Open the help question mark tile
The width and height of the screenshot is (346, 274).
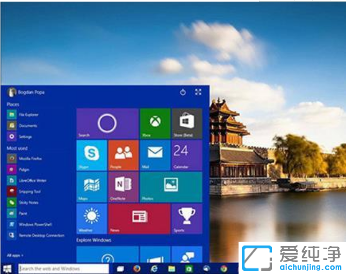(x=107, y=254)
